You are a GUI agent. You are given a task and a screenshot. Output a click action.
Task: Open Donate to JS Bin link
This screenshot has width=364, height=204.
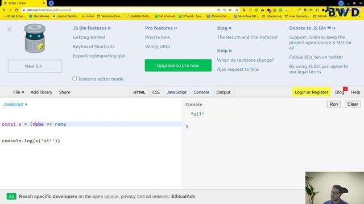(x=312, y=28)
